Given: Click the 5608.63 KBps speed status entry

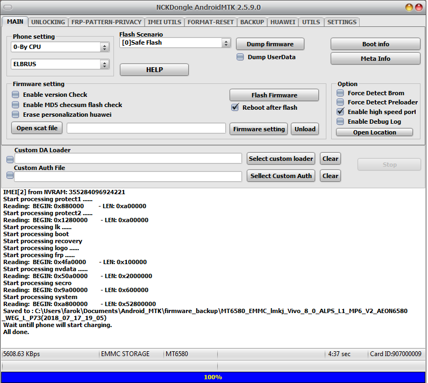Looking at the screenshot, I should tap(22, 354).
